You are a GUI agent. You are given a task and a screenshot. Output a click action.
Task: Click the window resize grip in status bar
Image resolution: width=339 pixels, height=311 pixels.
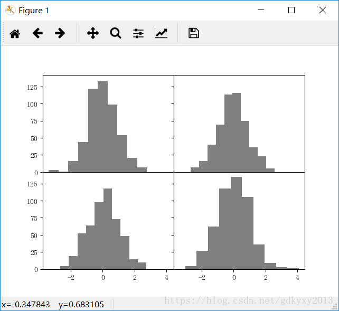tap(335, 307)
